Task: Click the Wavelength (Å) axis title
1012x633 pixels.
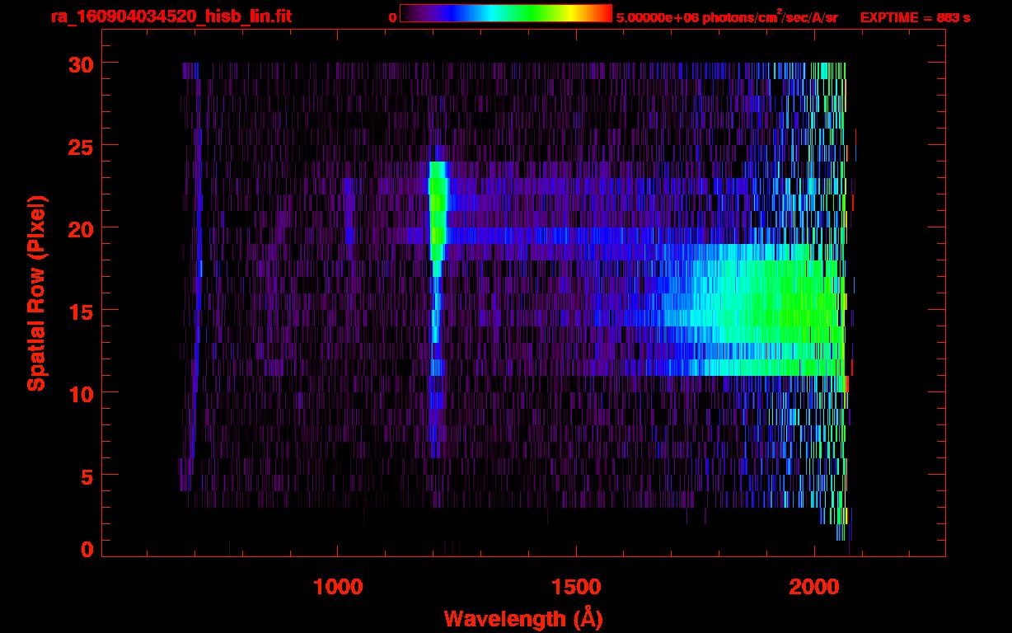Action: point(523,618)
